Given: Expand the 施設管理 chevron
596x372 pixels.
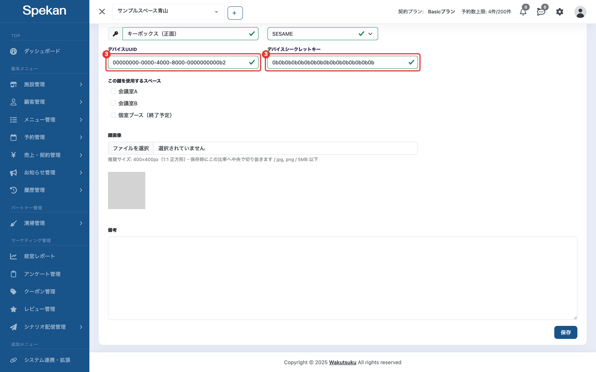Looking at the screenshot, I should point(81,84).
